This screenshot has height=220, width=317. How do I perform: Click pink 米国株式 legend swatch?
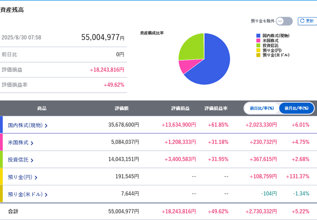click(258, 41)
